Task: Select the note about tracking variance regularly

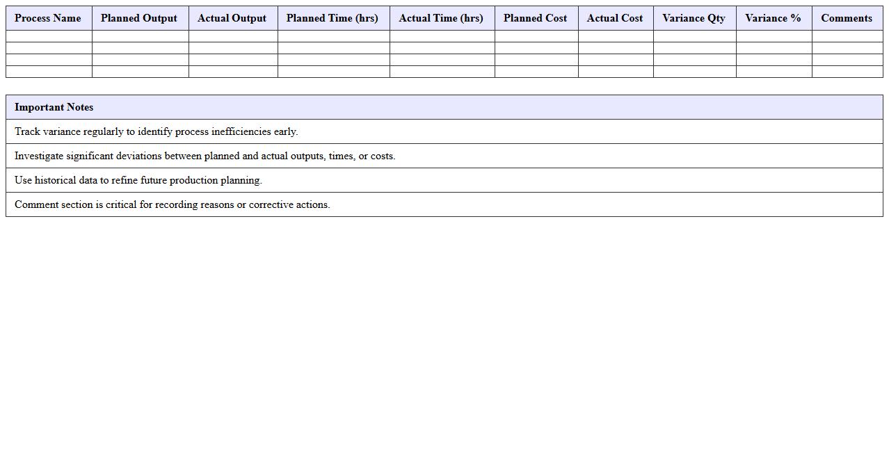Action: point(157,131)
